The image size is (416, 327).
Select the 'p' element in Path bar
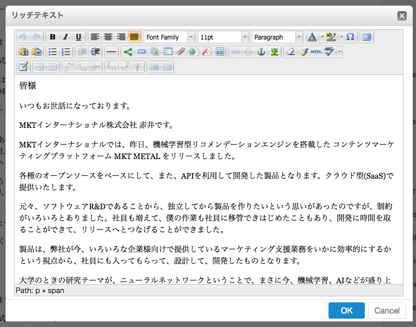click(x=38, y=291)
